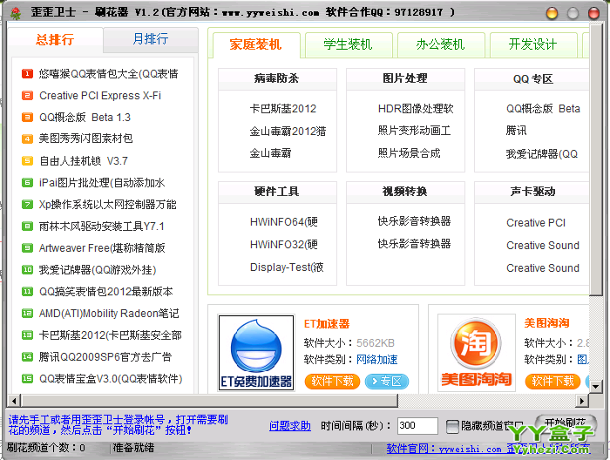Open the 学生装机 tab

coord(348,44)
